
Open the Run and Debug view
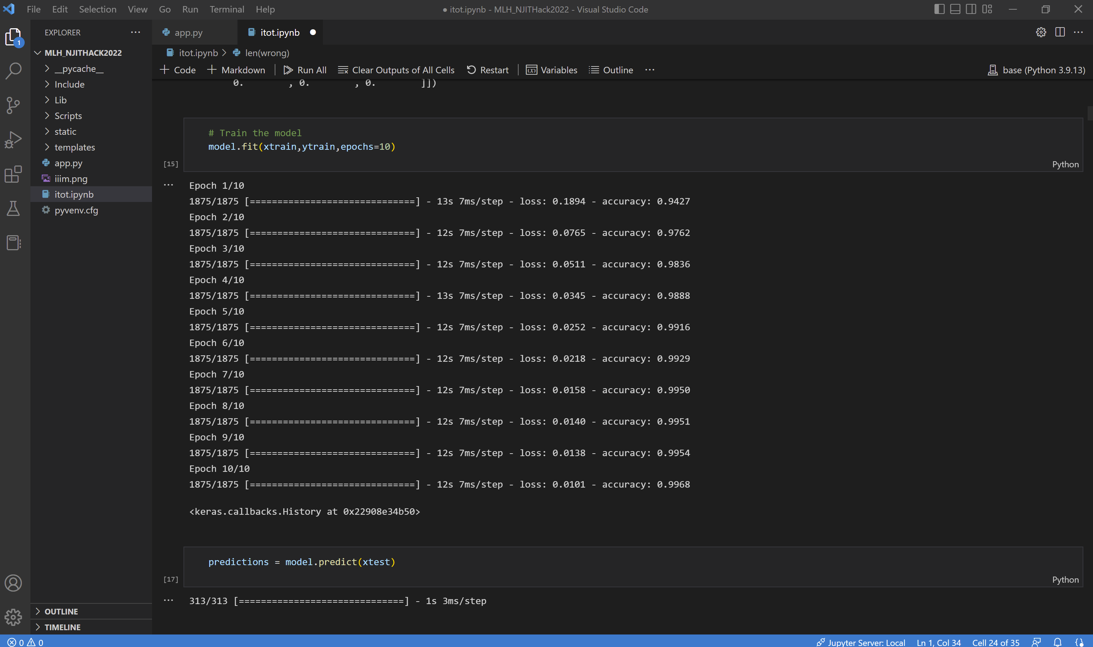pyautogui.click(x=13, y=139)
